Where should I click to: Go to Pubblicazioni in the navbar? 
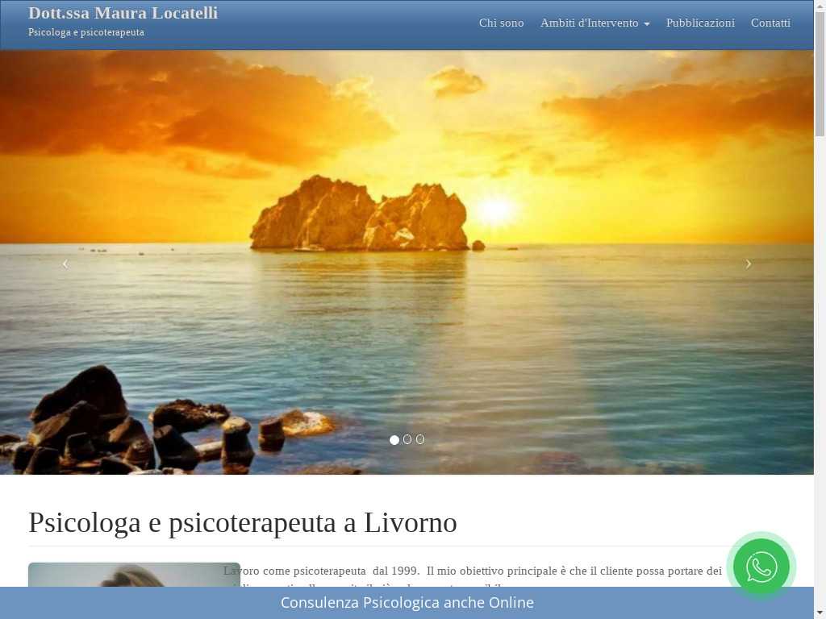pos(700,23)
